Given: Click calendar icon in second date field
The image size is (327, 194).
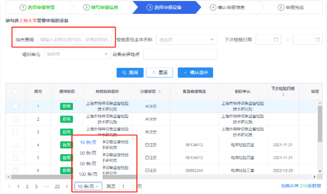Looking at the screenshot, I should click(317, 39).
